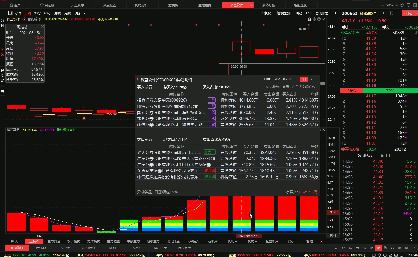Click the copy icon beside R badge
Image resolution: width=418 pixels, height=257 pixels.
pyautogui.click(x=392, y=13)
